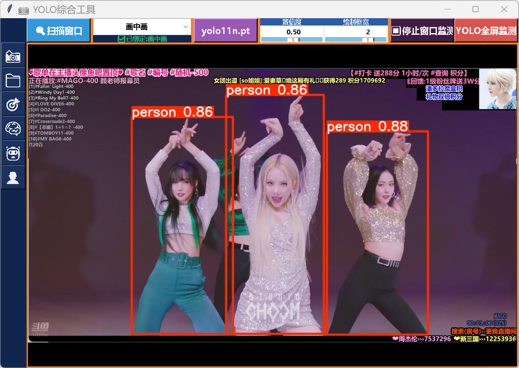This screenshot has width=519, height=368.
Task: Click the 0.50 confidence value field
Action: (x=293, y=32)
